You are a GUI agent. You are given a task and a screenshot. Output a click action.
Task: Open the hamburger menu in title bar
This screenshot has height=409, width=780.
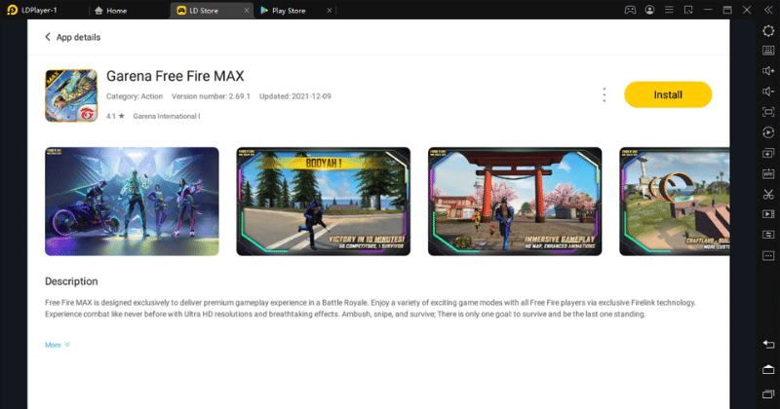click(x=669, y=10)
